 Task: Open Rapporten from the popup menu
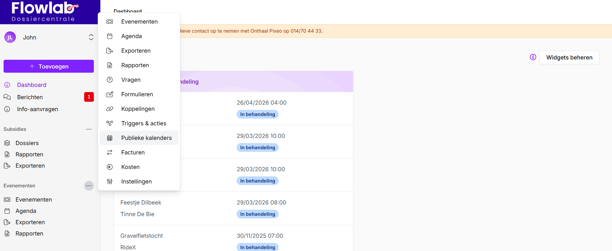135,65
